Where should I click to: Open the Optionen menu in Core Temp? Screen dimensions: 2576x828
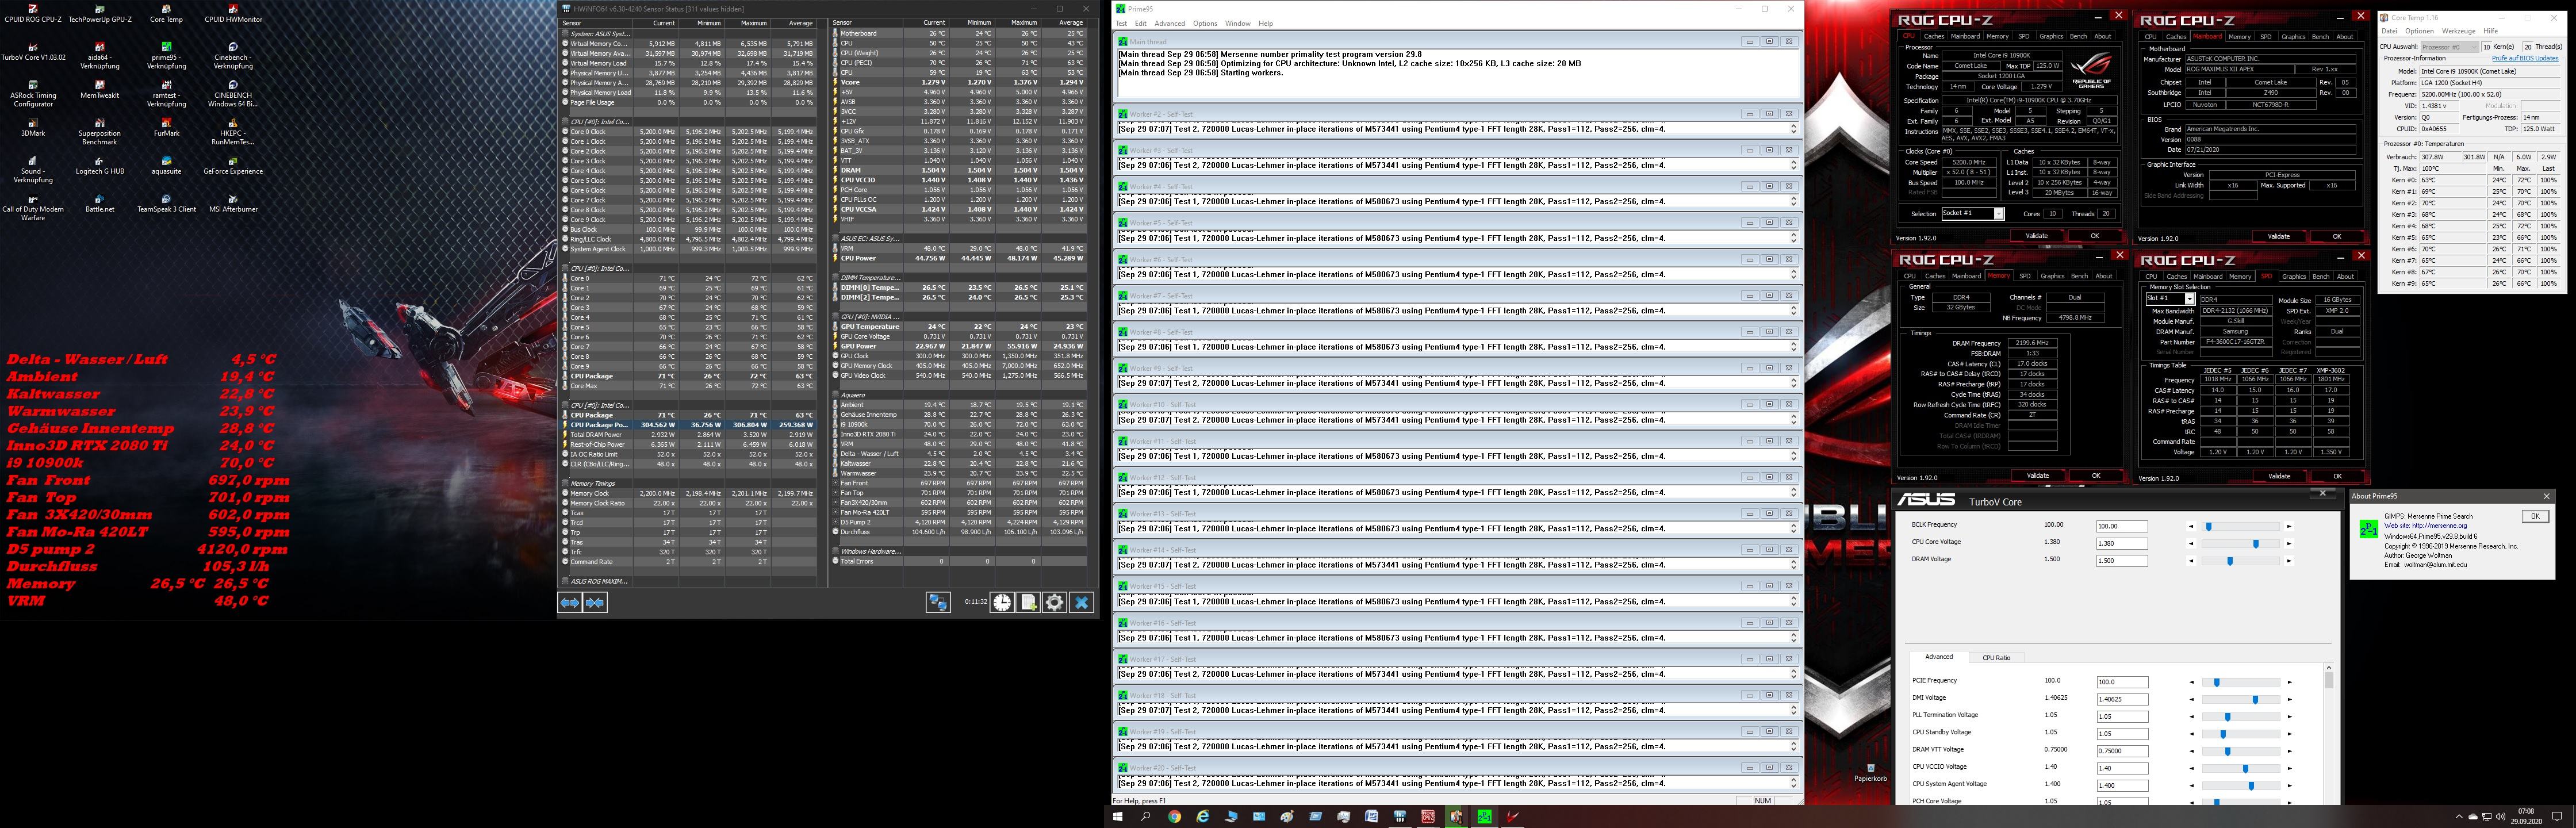2419,31
